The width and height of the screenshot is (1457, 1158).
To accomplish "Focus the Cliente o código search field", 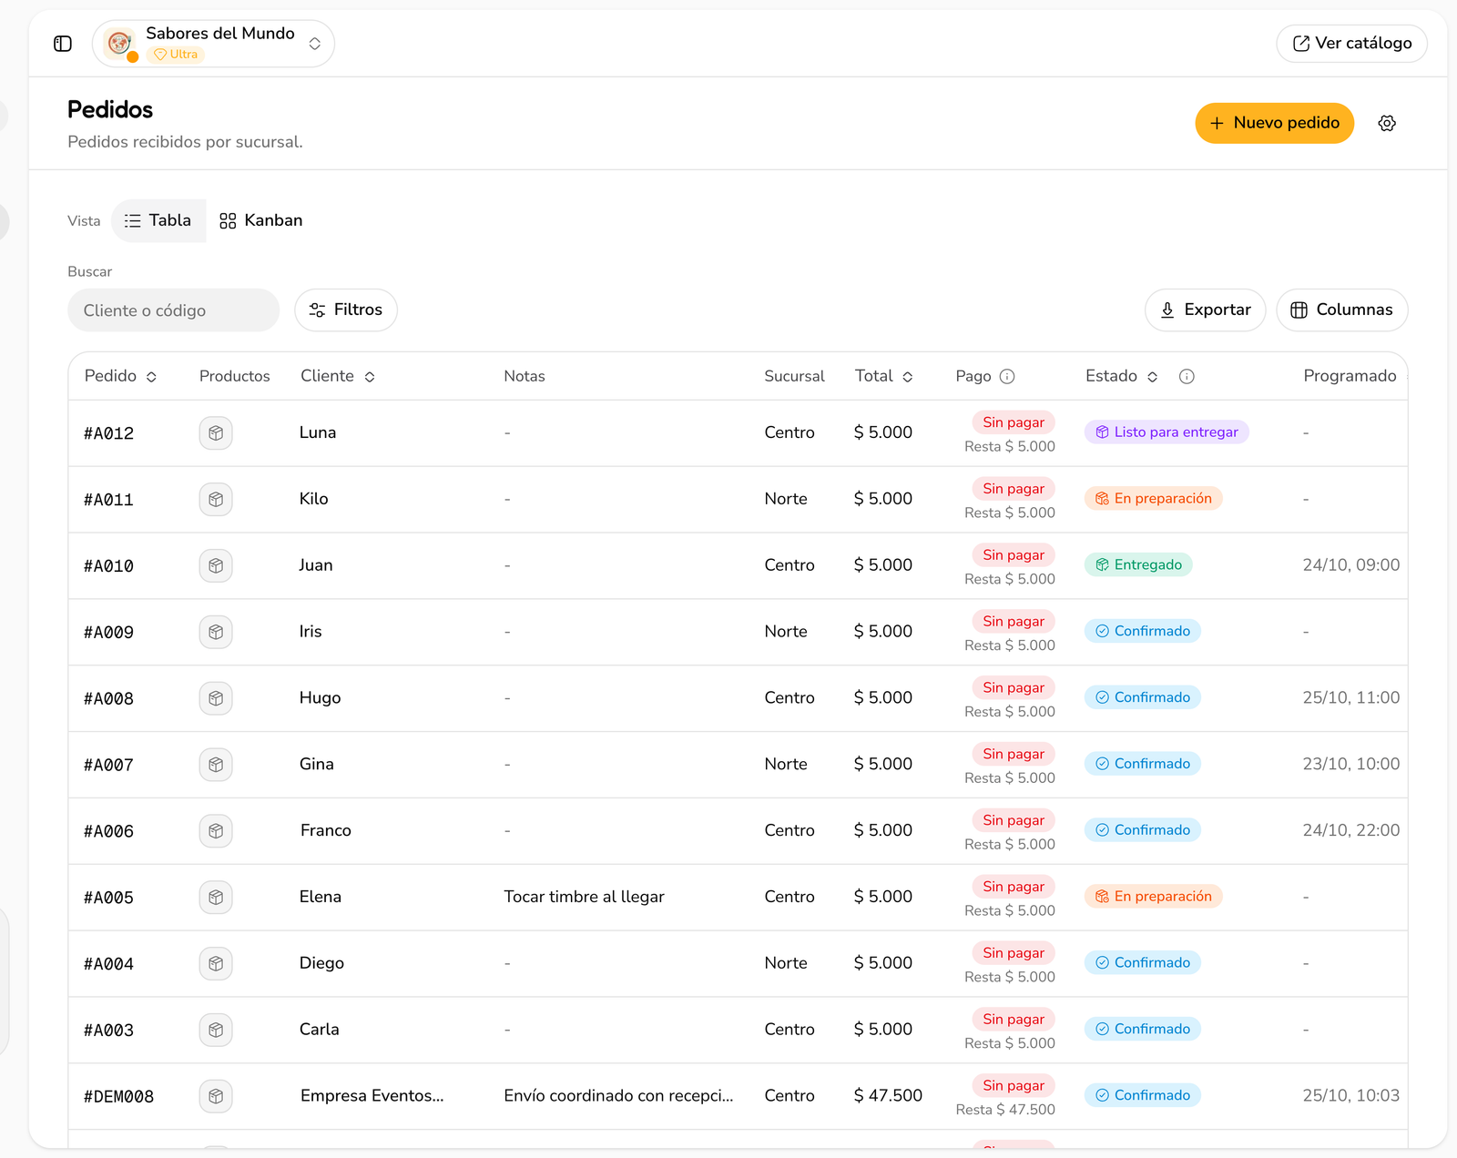I will tap(173, 310).
